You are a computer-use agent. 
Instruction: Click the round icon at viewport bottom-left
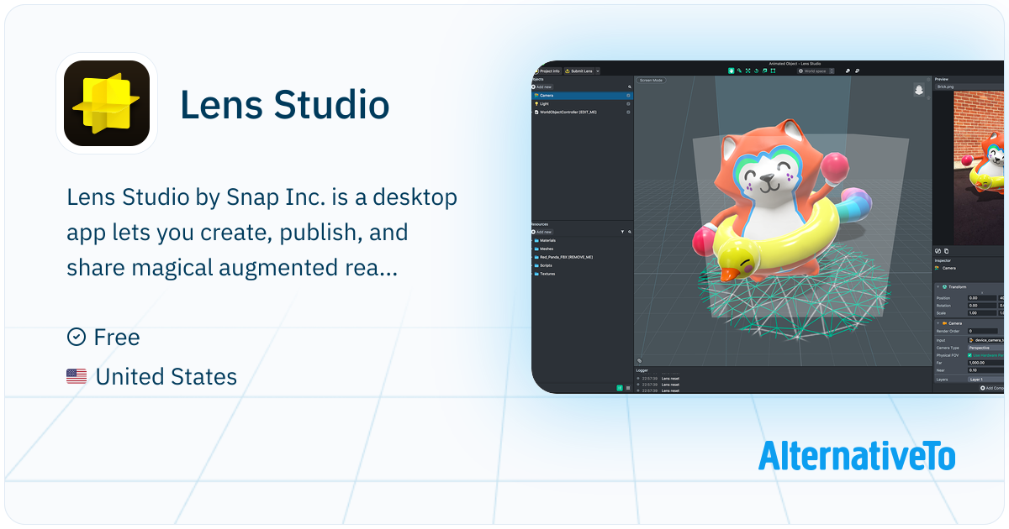point(639,360)
